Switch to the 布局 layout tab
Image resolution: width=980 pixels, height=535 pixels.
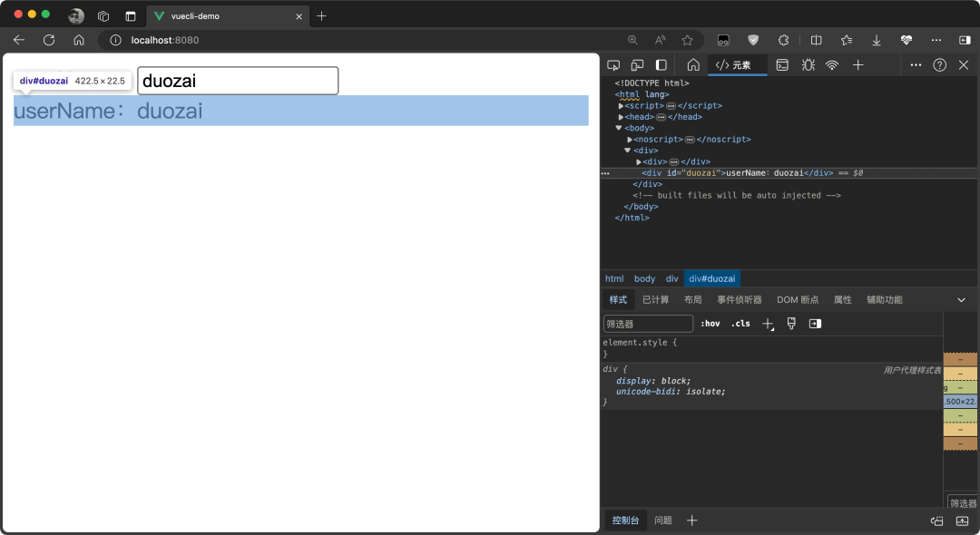coord(692,299)
